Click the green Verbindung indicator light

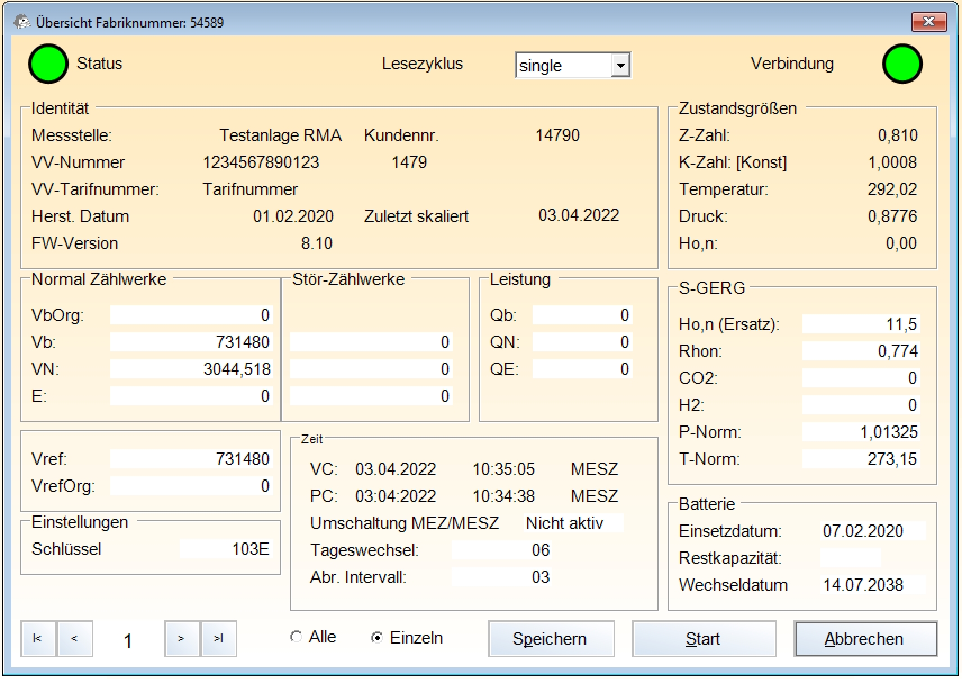902,64
